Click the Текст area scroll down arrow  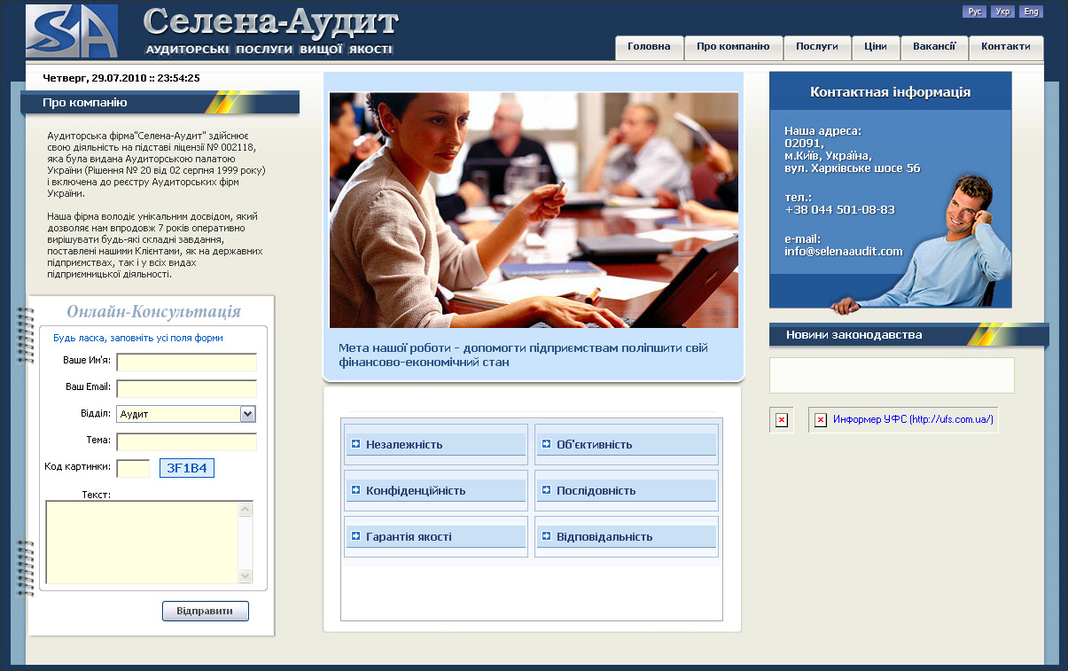click(x=246, y=575)
